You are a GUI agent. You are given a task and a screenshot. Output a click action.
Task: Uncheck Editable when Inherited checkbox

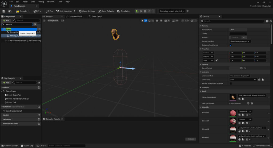click(x=231, y=45)
